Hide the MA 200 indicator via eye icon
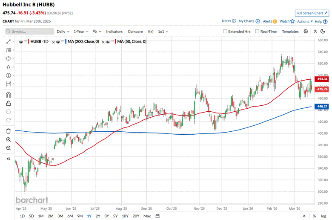The height and width of the screenshot is (220, 332). [x=60, y=41]
